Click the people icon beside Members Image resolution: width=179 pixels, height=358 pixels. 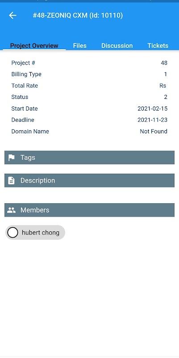(12, 210)
